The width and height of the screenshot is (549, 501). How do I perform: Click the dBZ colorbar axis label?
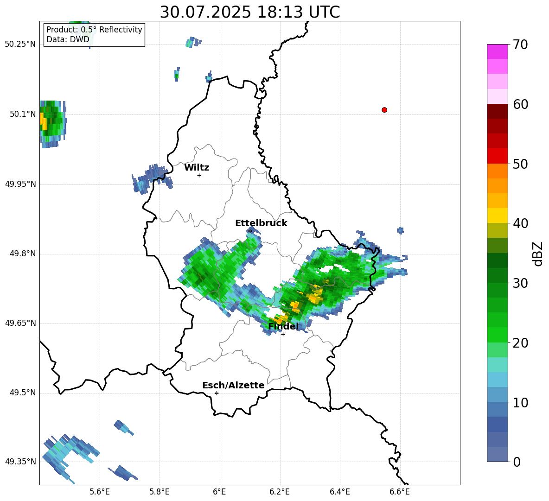[537, 254]
